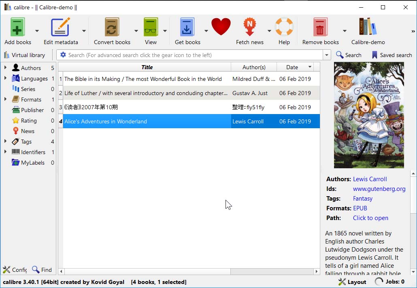Expand the Languages category
Viewport: 417px width, 288px height.
[x=5, y=78]
